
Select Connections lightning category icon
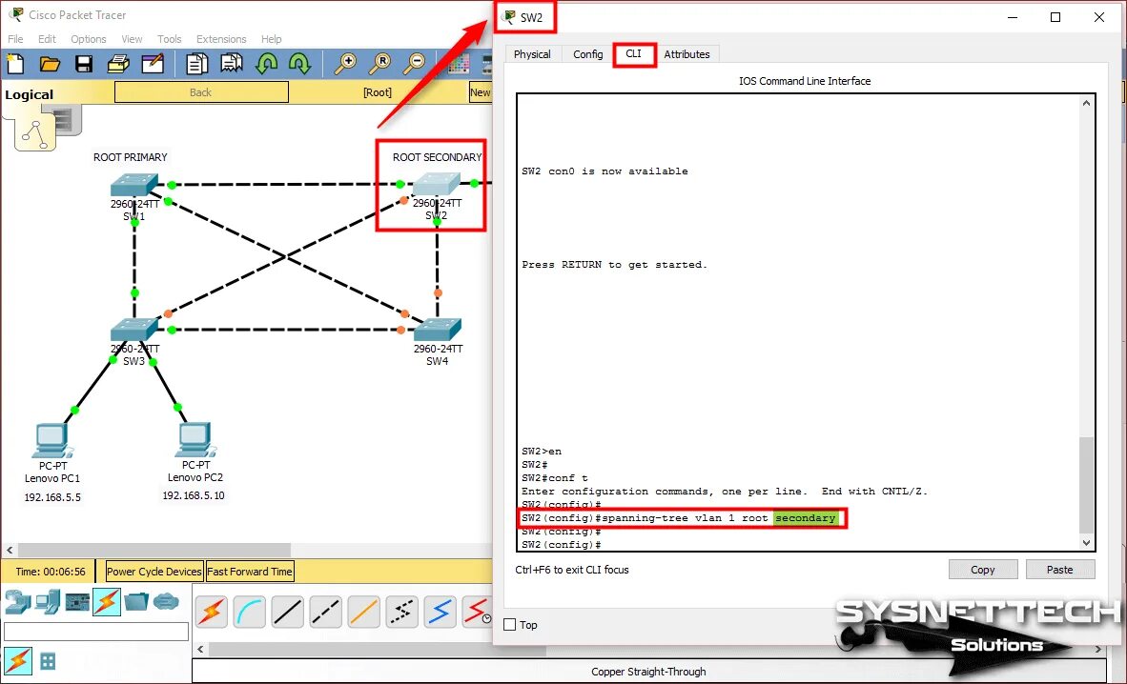[107, 601]
